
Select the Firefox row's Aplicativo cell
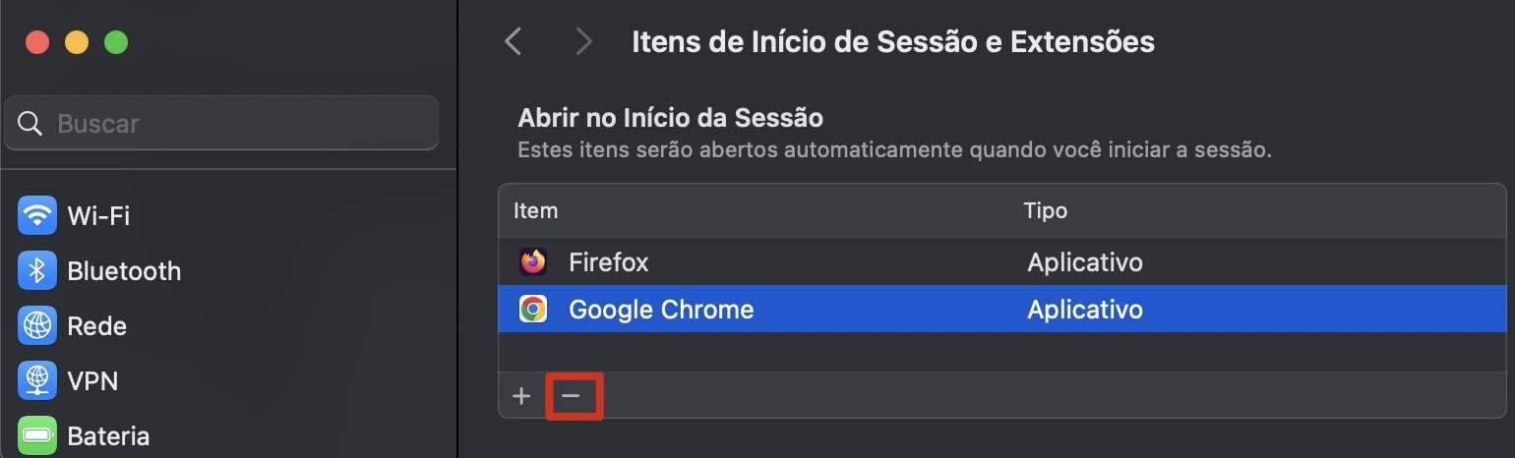pos(1084,262)
